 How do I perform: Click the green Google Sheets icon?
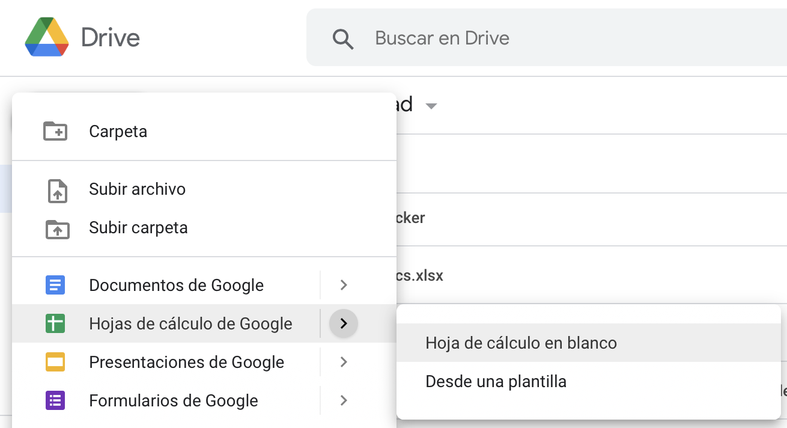click(55, 323)
